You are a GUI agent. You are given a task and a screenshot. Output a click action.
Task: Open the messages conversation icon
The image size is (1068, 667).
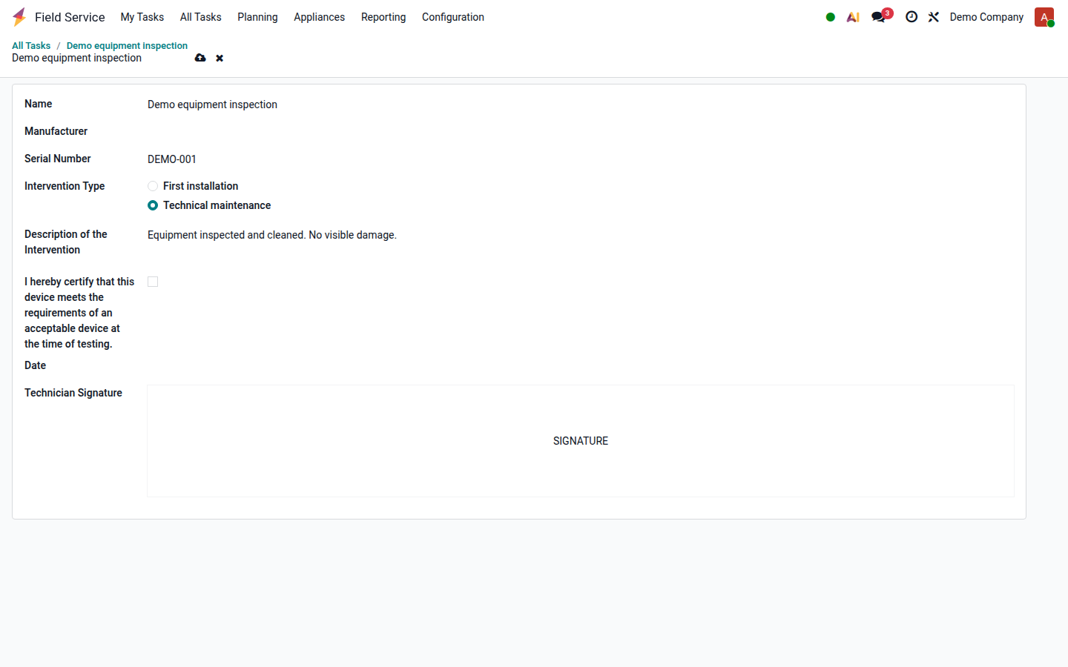879,17
